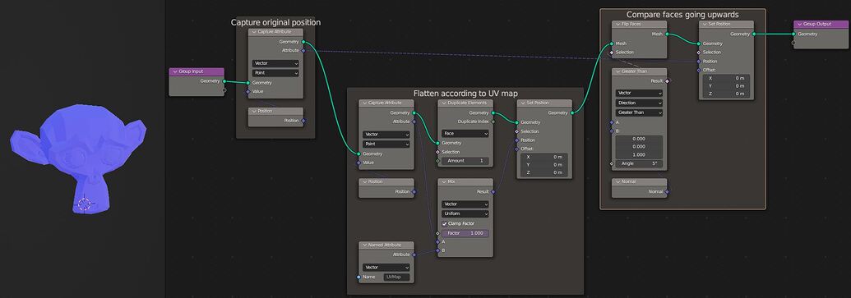This screenshot has height=298, width=851.
Task: Click Geometry output of Duplicate Elements node
Action: (493, 112)
